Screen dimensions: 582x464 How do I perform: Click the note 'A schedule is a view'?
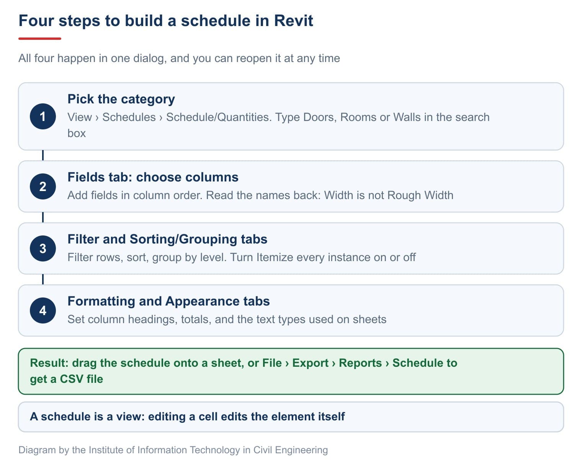click(x=291, y=417)
